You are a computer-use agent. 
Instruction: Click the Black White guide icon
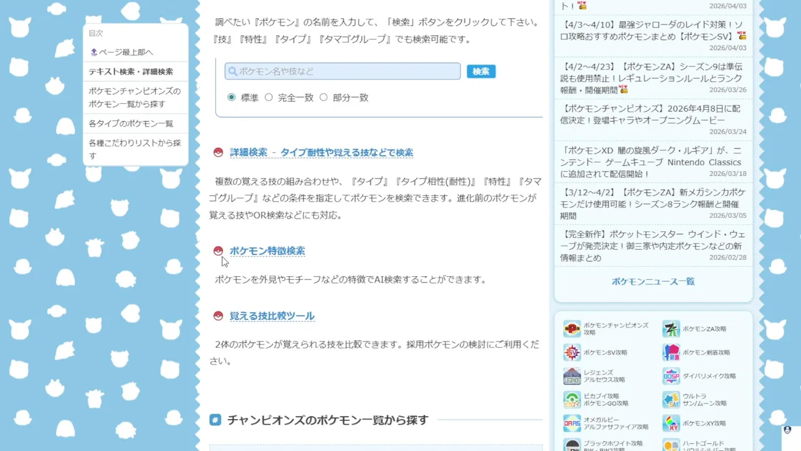(x=572, y=445)
